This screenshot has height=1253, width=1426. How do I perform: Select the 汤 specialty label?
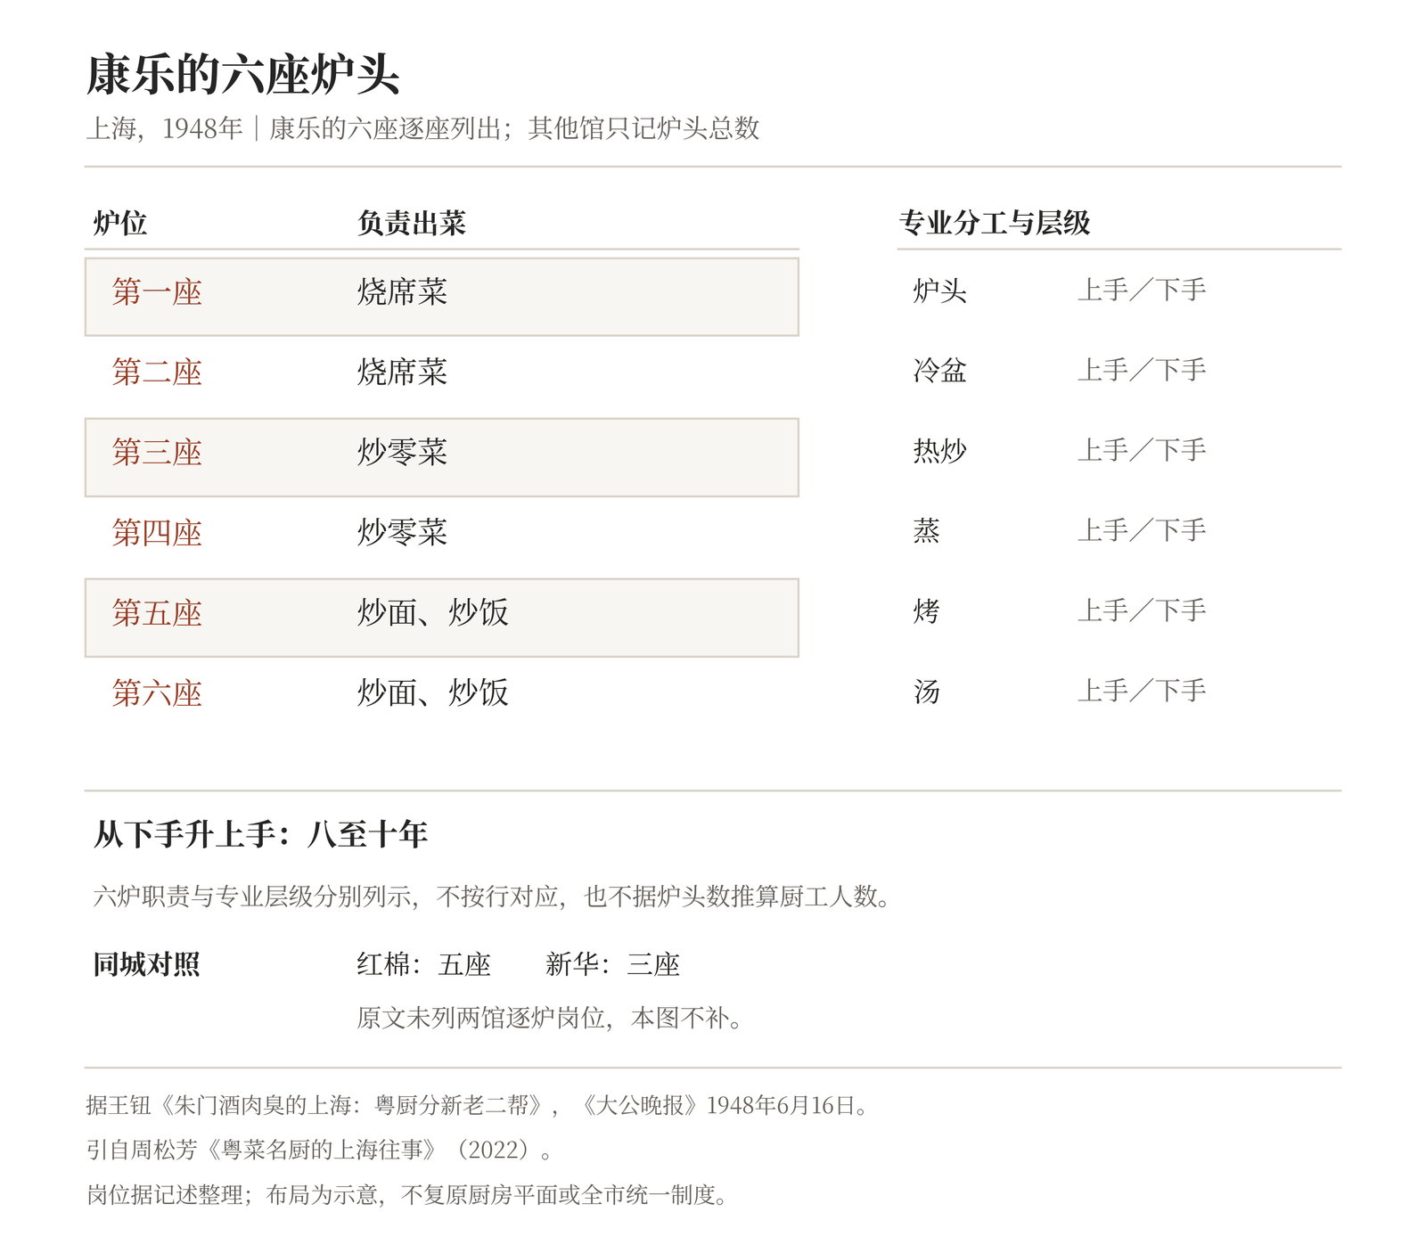[927, 692]
